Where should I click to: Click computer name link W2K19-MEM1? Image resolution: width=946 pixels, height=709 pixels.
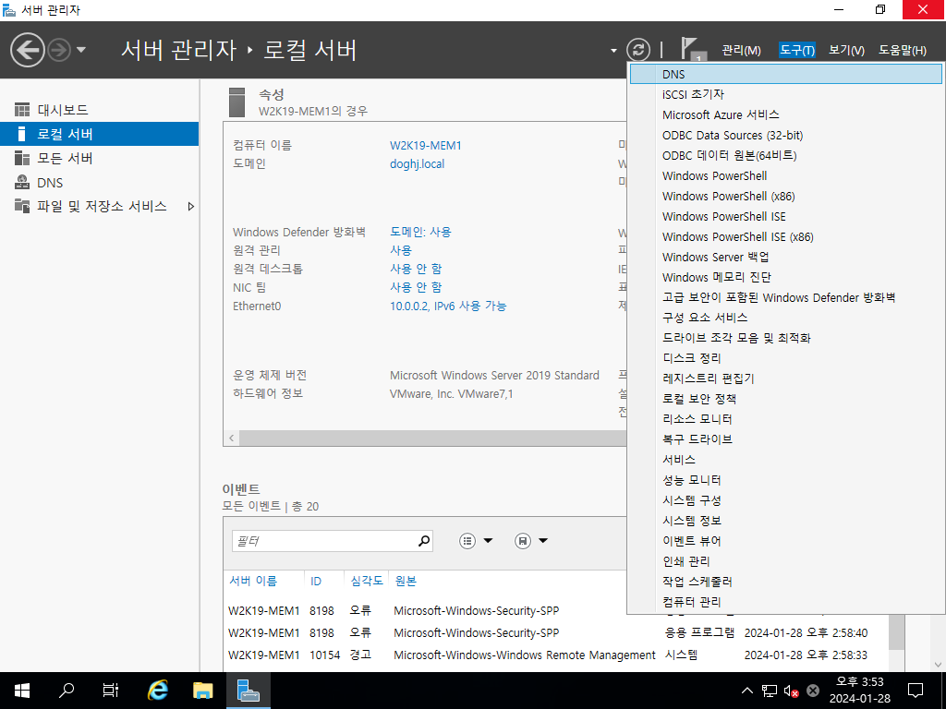[x=425, y=145]
